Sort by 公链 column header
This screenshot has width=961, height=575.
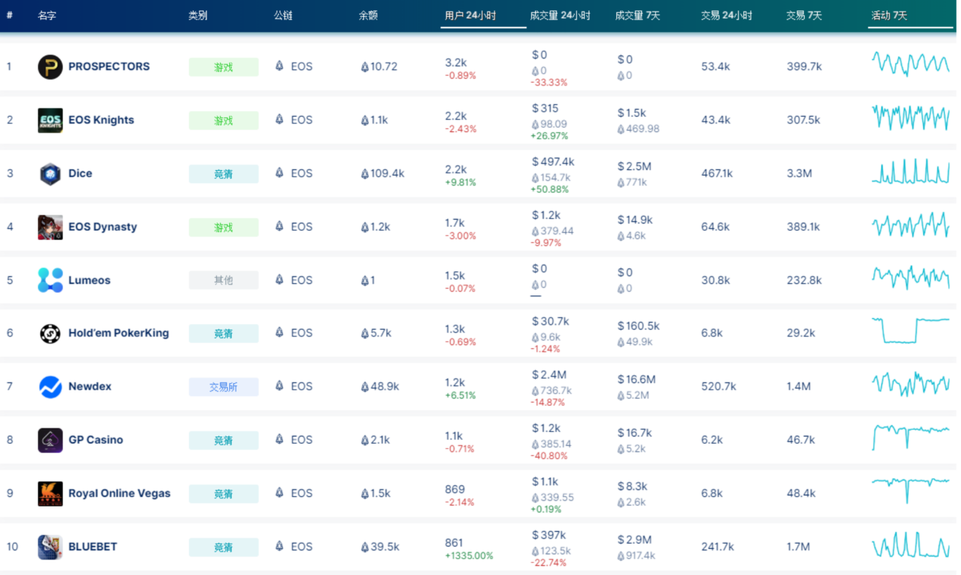coord(283,15)
